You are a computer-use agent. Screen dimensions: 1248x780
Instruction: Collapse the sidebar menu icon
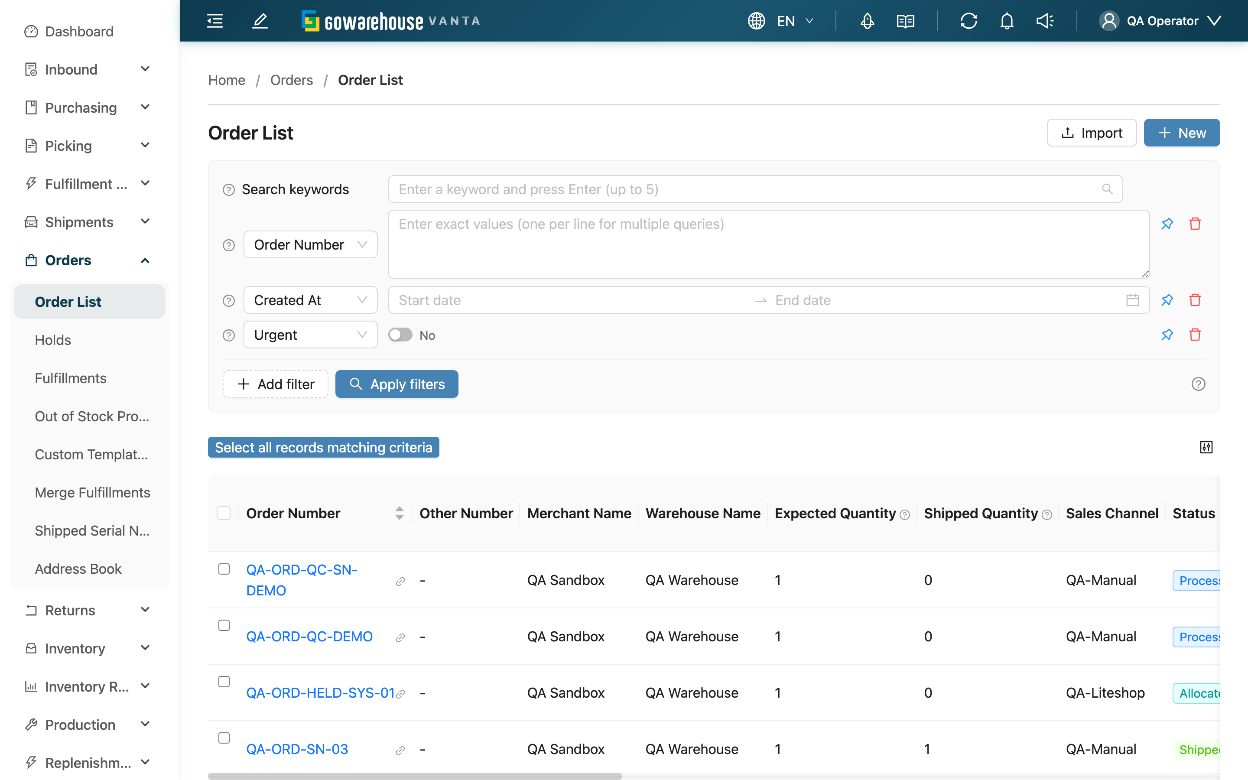coord(215,21)
